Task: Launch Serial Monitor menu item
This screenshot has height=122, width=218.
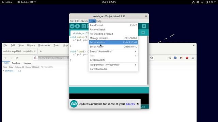Action: pyautogui.click(x=113, y=42)
